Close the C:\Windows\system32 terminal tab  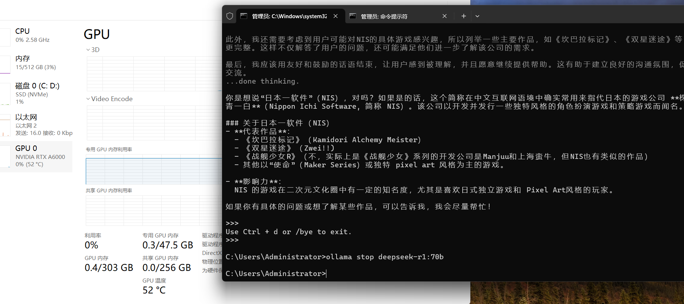(x=335, y=16)
